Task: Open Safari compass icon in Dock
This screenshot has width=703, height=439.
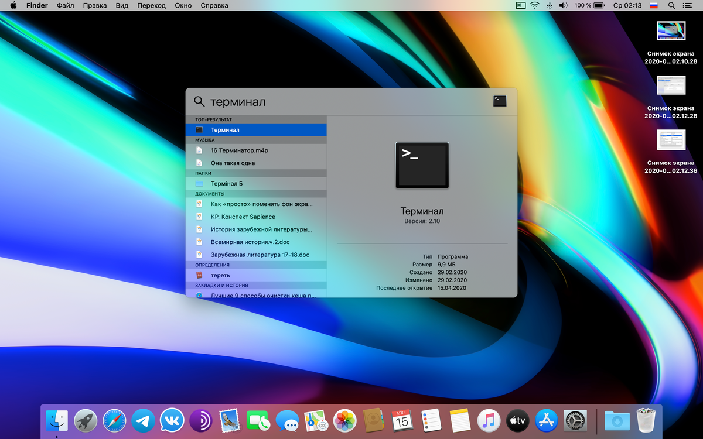Action: click(114, 420)
